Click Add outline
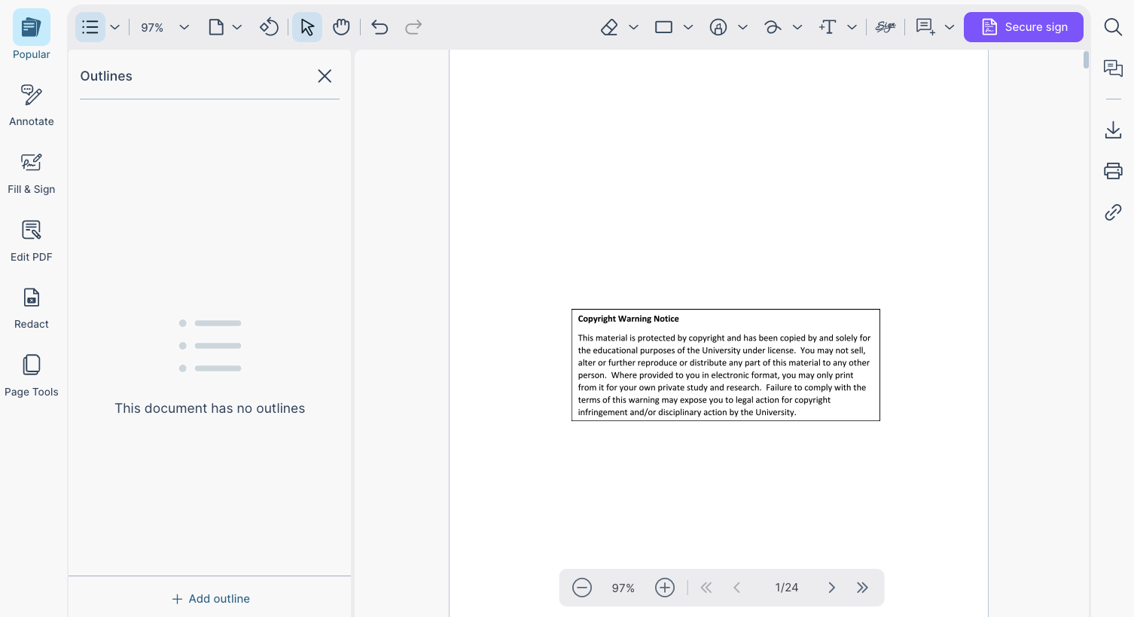 pos(210,598)
